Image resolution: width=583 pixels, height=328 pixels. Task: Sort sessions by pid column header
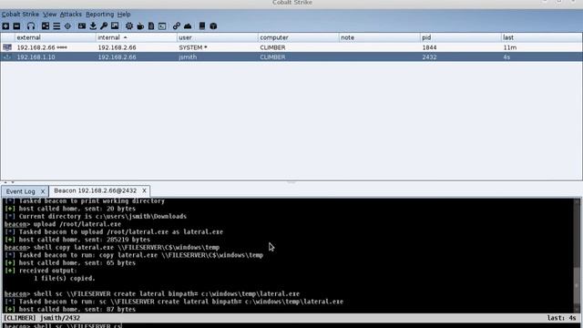460,37
